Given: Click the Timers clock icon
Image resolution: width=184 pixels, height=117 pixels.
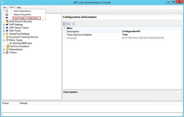Looking at the screenshot, I should click(7, 52).
